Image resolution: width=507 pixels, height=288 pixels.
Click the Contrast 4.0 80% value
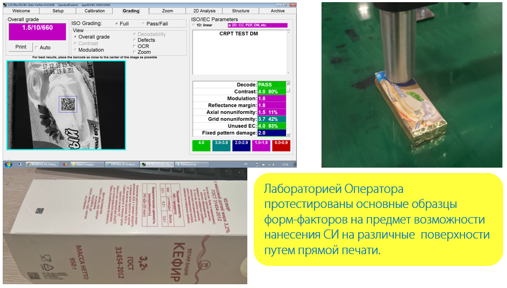pos(272,91)
